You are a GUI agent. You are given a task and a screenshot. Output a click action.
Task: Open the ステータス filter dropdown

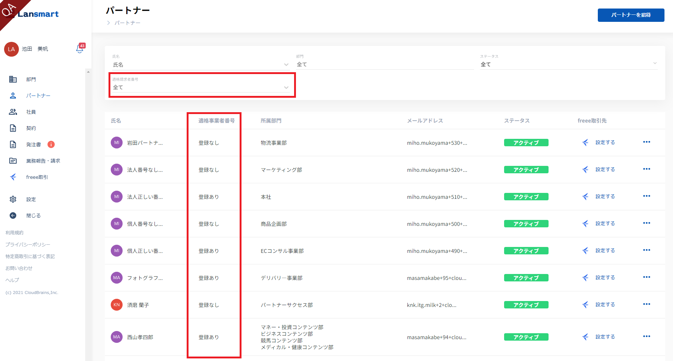coord(568,64)
